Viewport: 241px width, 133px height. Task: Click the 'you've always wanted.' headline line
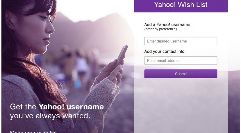(50, 116)
